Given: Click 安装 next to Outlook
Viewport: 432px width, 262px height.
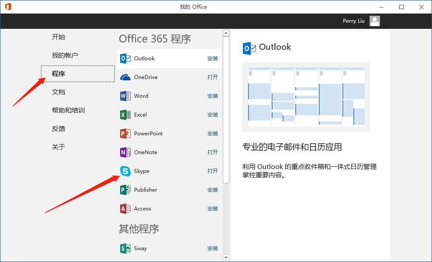Looking at the screenshot, I should pyautogui.click(x=213, y=59).
